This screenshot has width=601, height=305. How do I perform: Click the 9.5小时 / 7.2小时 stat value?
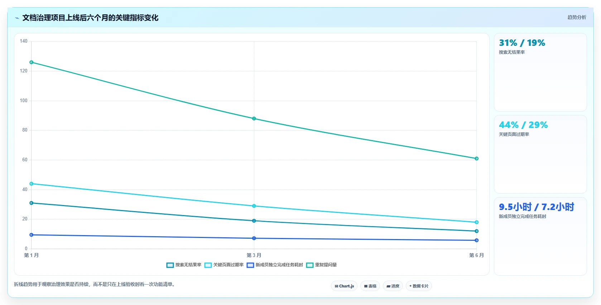pyautogui.click(x=537, y=207)
